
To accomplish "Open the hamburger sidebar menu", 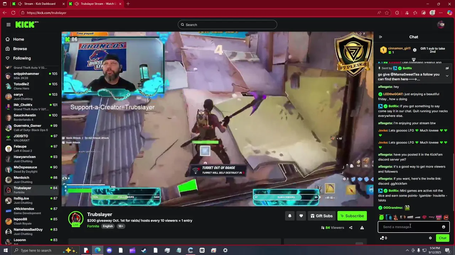I will point(8,24).
